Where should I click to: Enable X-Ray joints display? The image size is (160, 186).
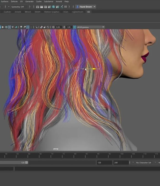click(48, 27)
